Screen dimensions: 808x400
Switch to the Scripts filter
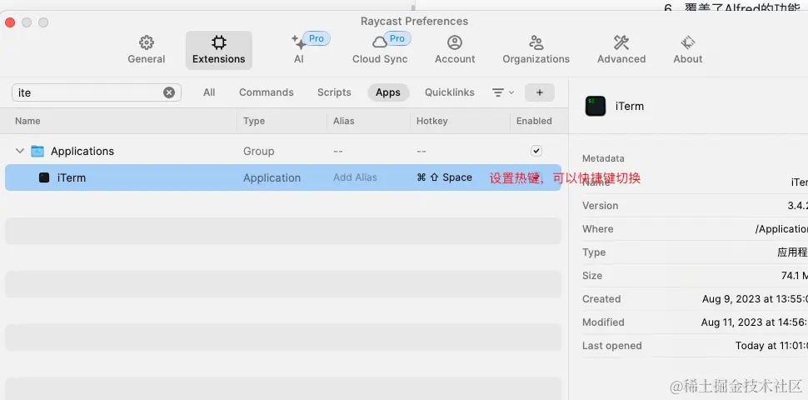334,92
